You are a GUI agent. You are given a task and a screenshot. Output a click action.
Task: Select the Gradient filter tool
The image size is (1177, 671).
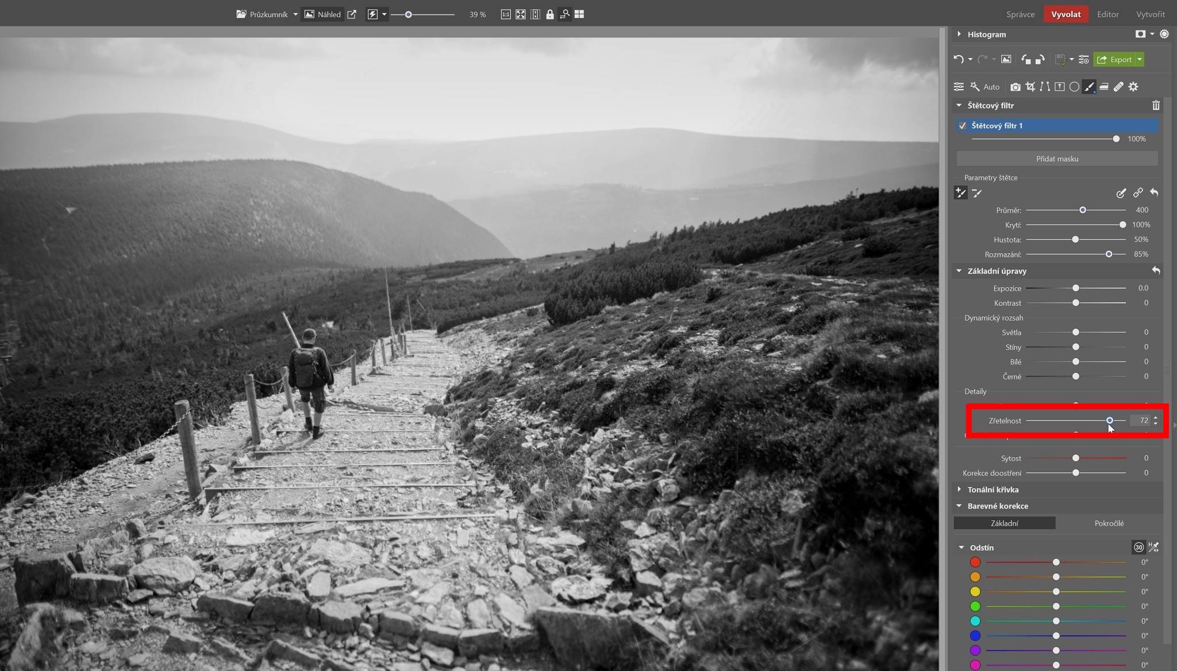point(1060,87)
